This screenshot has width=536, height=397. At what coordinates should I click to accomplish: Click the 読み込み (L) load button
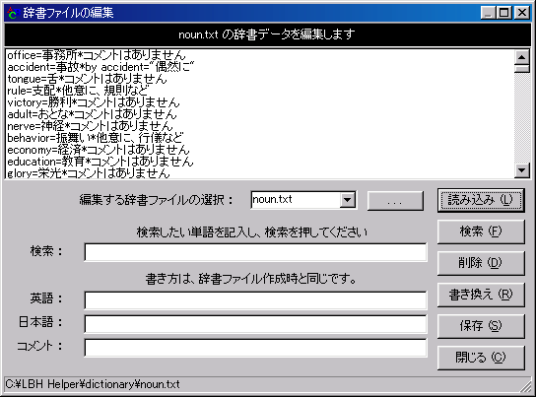pos(481,200)
